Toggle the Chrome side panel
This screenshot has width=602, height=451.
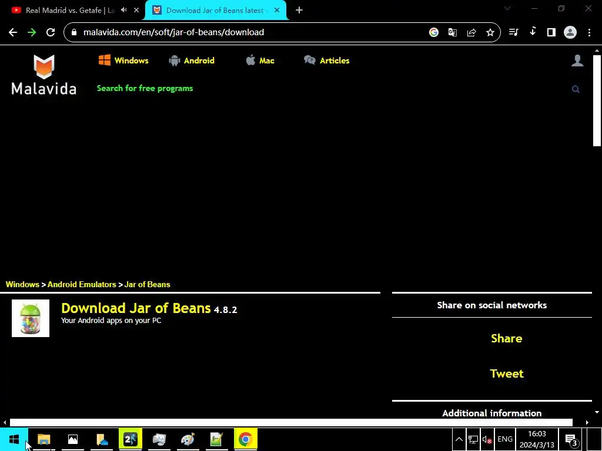click(551, 32)
